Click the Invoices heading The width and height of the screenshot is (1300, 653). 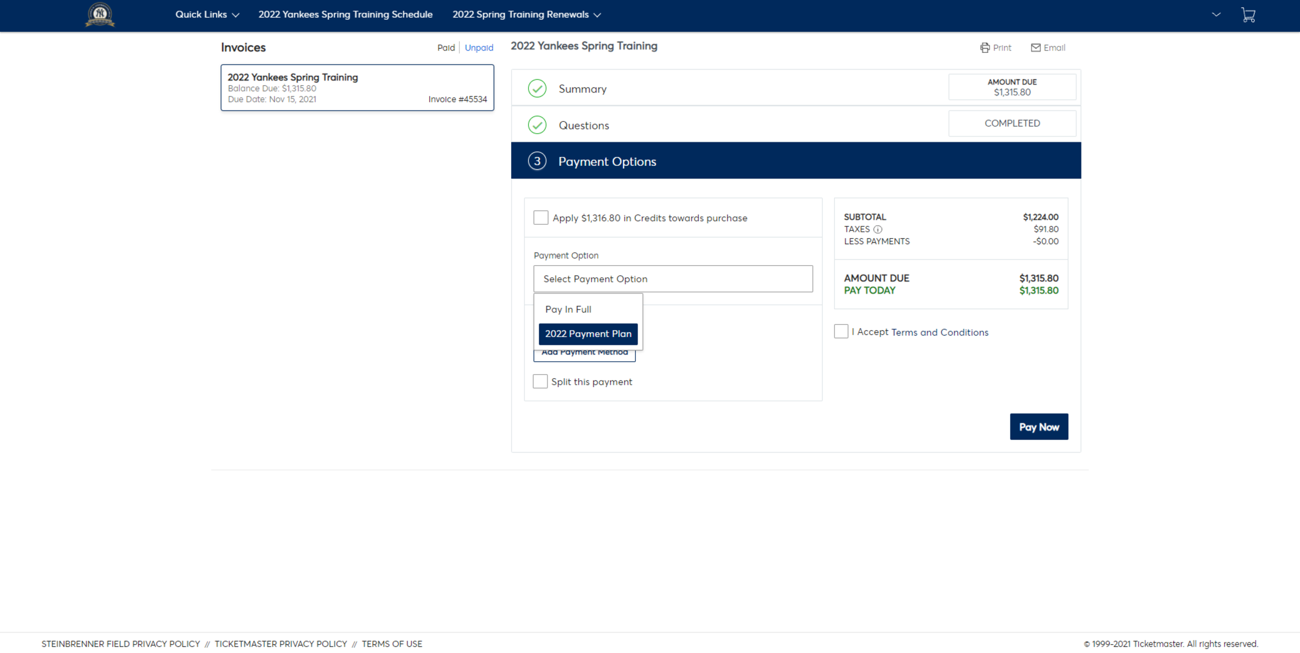click(243, 48)
